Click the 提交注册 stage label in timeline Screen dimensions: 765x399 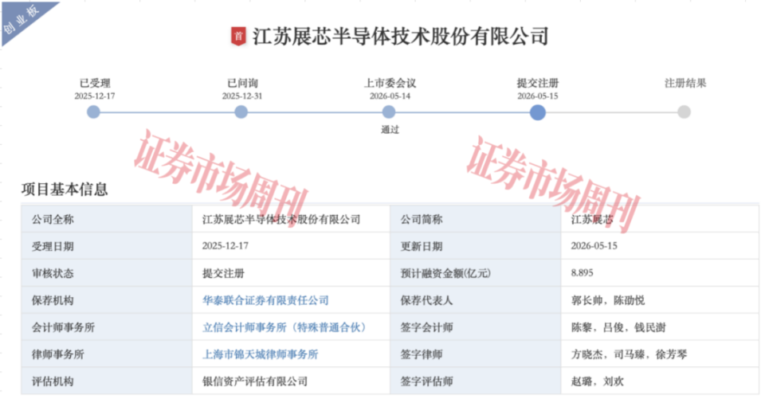[x=538, y=84]
